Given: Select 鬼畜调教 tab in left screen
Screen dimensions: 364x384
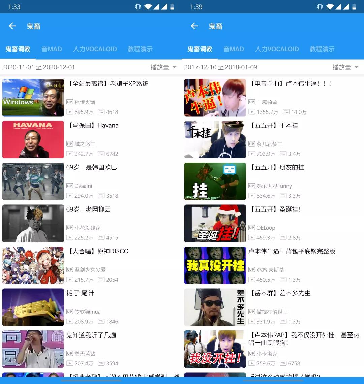Looking at the screenshot, I should click(x=18, y=49).
